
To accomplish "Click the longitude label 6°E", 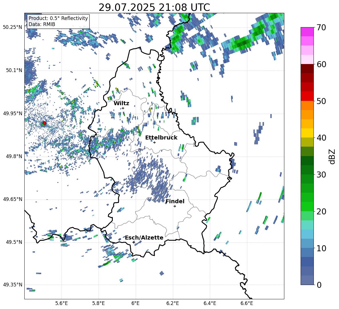I will click(x=135, y=303).
